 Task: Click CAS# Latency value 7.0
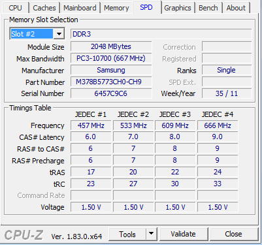[133, 137]
